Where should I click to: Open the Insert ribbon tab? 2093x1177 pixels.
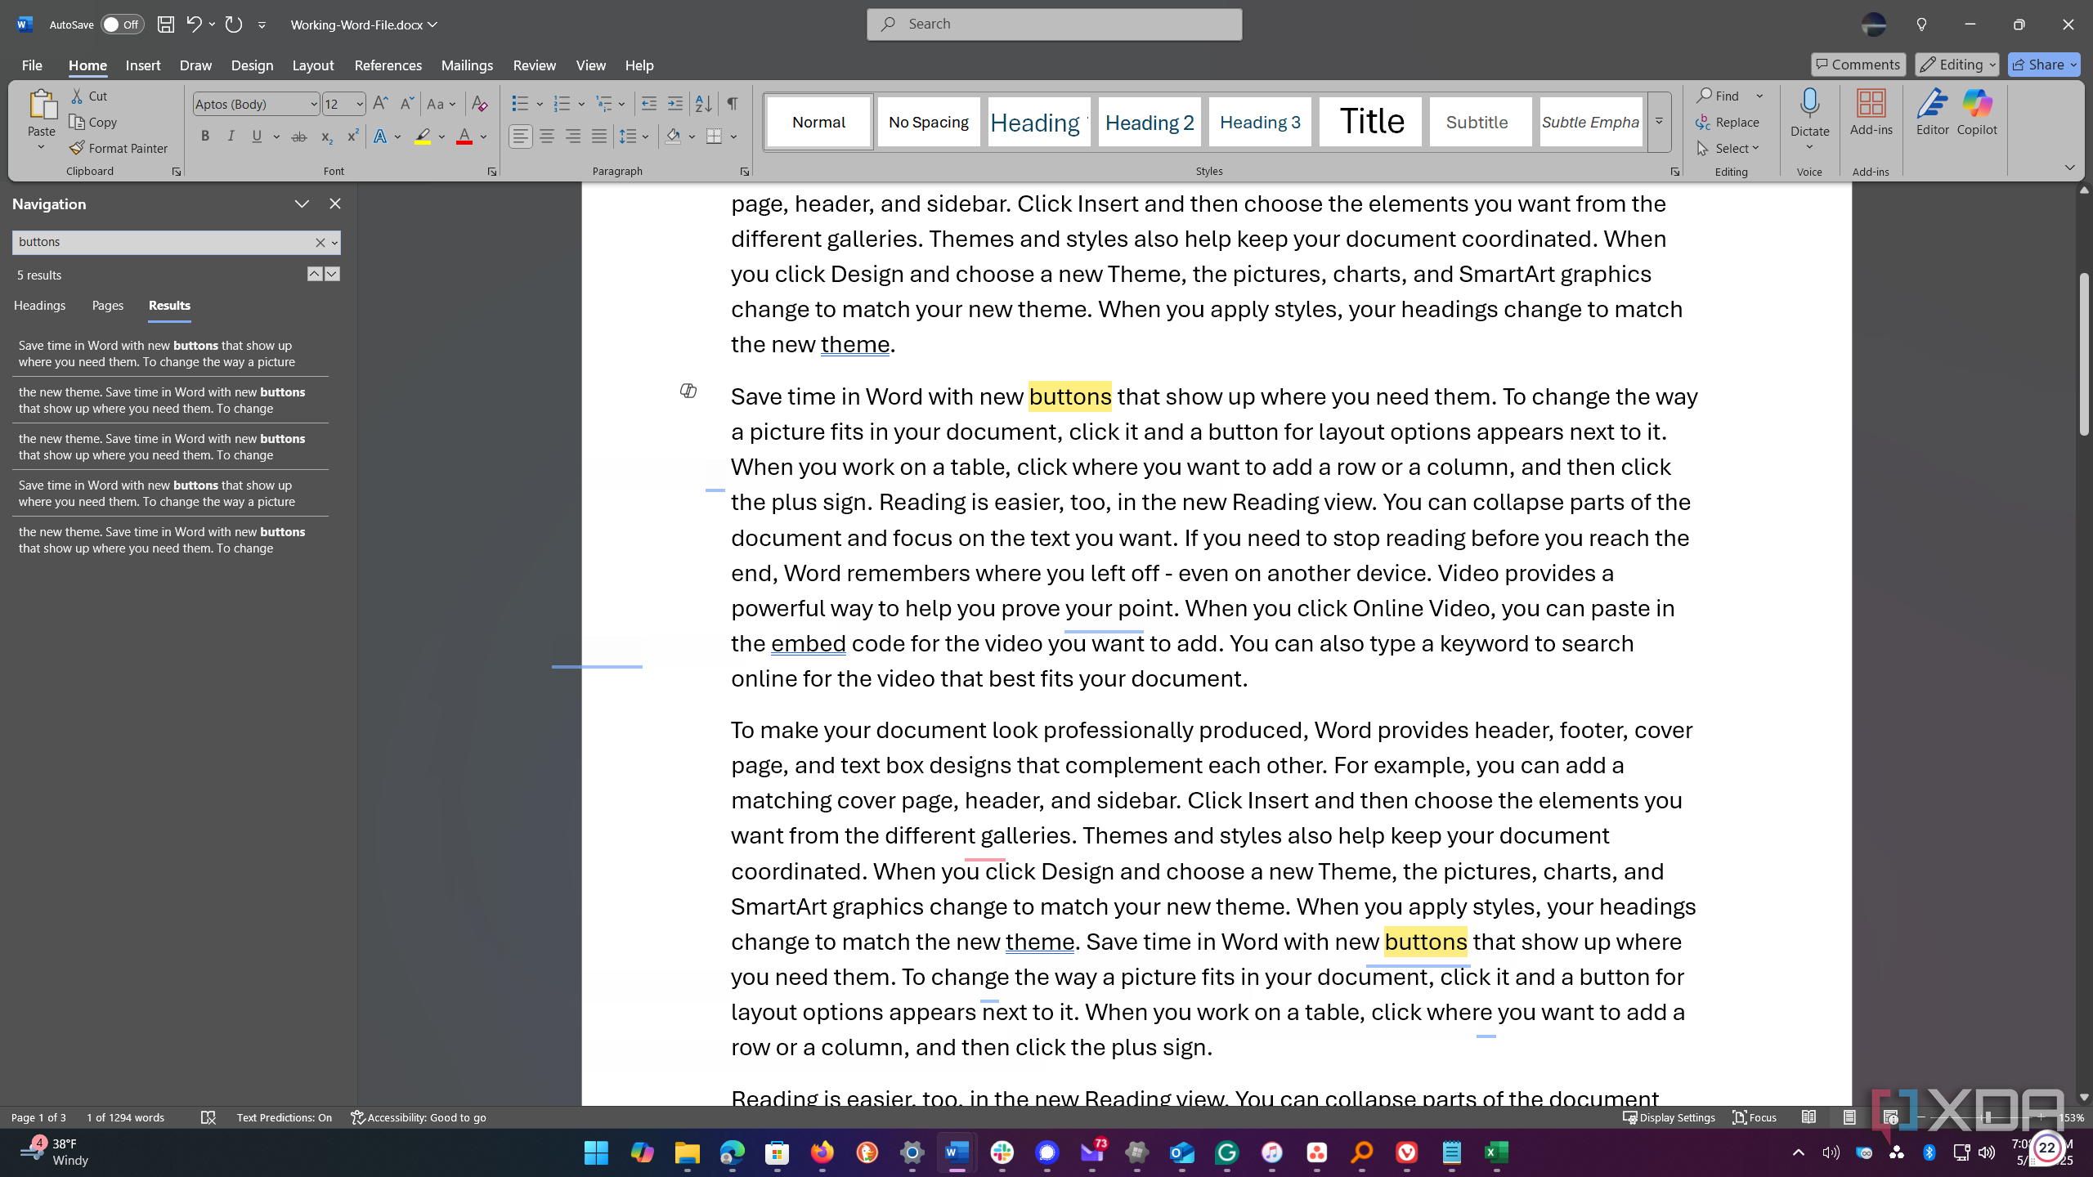click(143, 65)
